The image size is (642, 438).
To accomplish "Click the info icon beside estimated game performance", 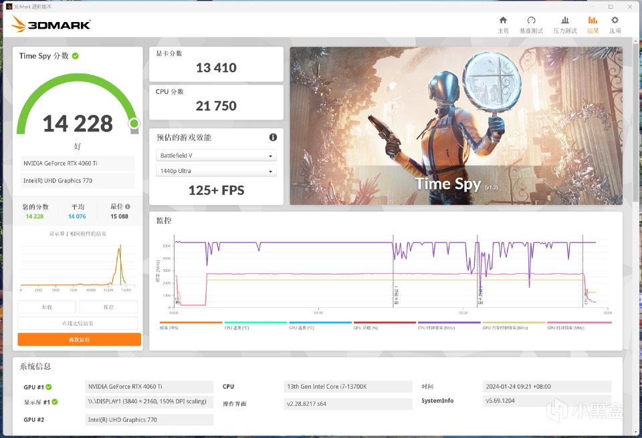I will [273, 138].
